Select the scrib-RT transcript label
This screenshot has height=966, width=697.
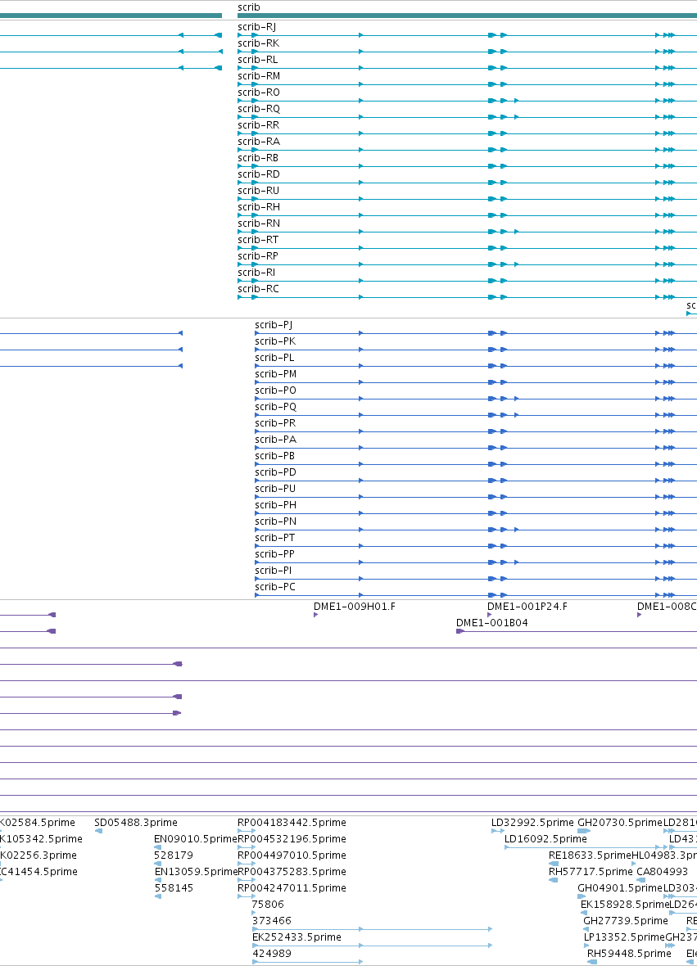coord(258,240)
